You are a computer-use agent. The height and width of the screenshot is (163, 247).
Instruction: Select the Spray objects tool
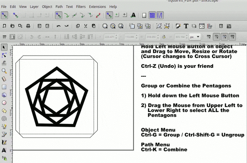[4, 158]
